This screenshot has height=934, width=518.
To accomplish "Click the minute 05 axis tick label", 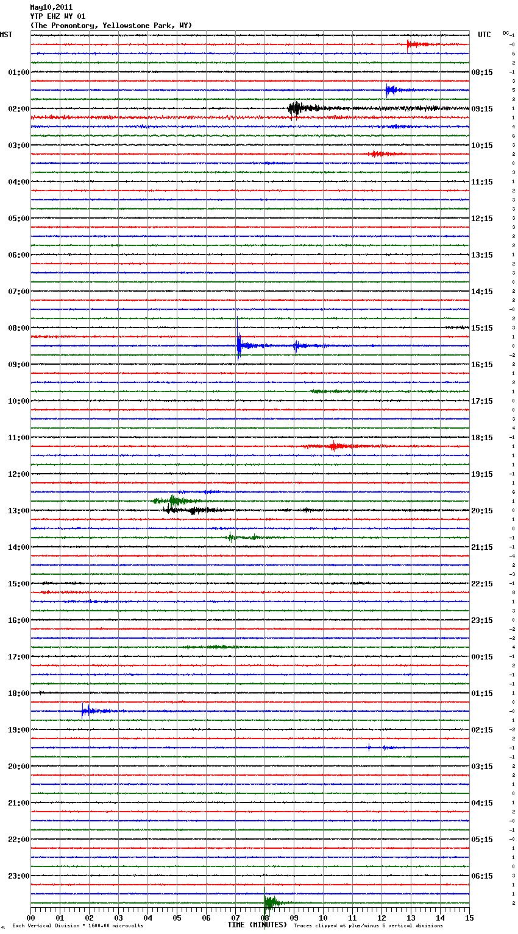I will click(x=177, y=918).
